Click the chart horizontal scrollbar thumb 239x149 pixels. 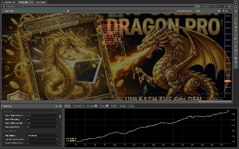(214, 101)
